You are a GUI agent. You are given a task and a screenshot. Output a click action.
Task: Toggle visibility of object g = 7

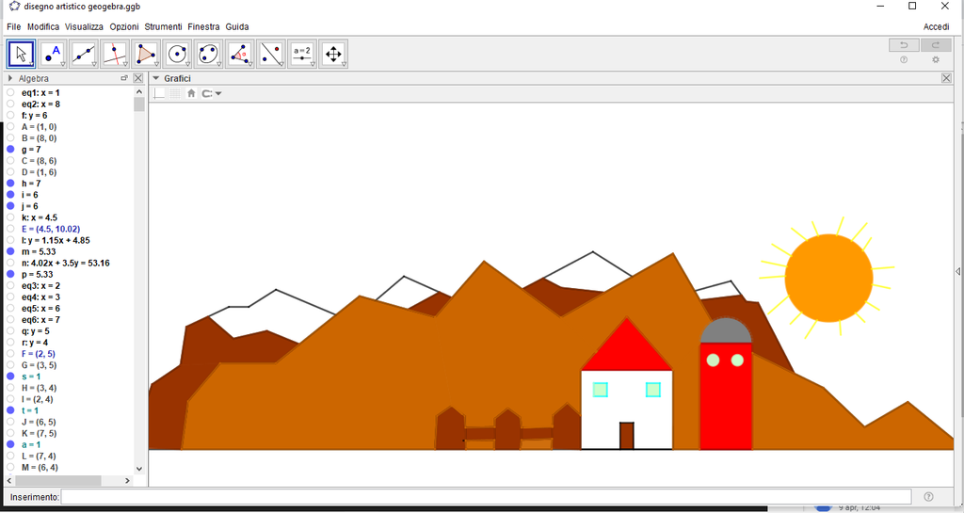point(10,150)
